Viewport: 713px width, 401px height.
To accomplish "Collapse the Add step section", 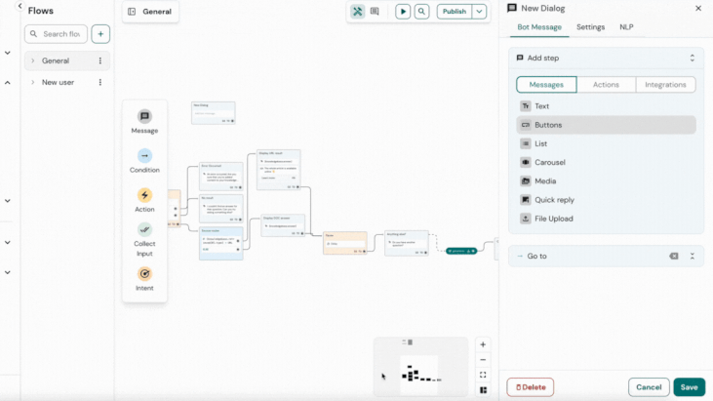I will click(x=693, y=59).
